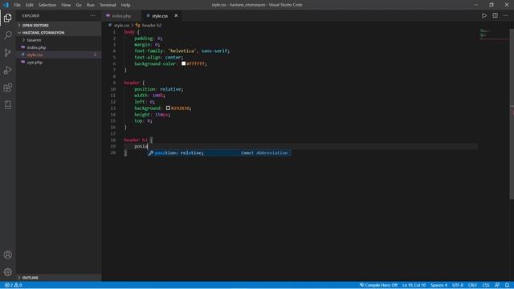Click the CSS language mode selector
The width and height of the screenshot is (514, 289).
(486, 285)
